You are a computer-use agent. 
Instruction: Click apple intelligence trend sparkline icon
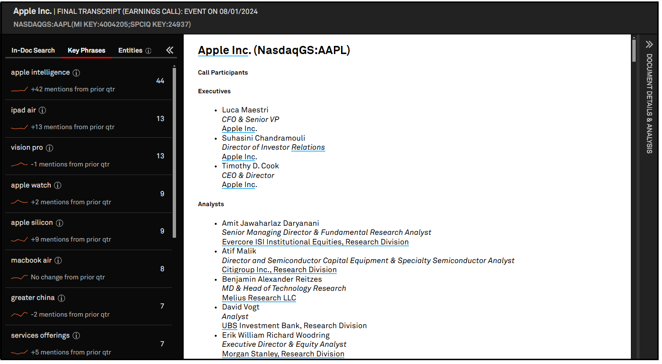pos(19,89)
